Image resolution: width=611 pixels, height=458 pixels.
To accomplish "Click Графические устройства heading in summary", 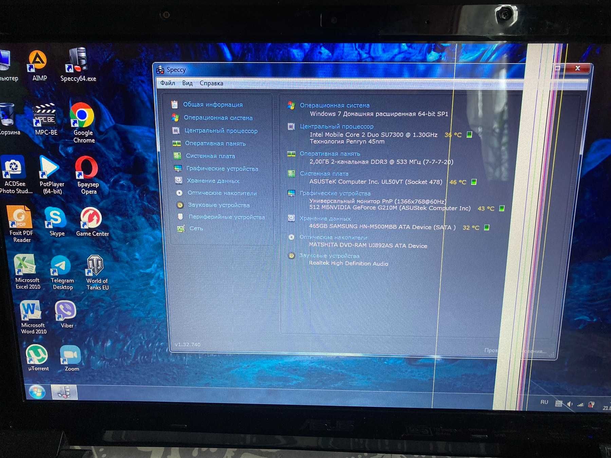I will tap(335, 193).
